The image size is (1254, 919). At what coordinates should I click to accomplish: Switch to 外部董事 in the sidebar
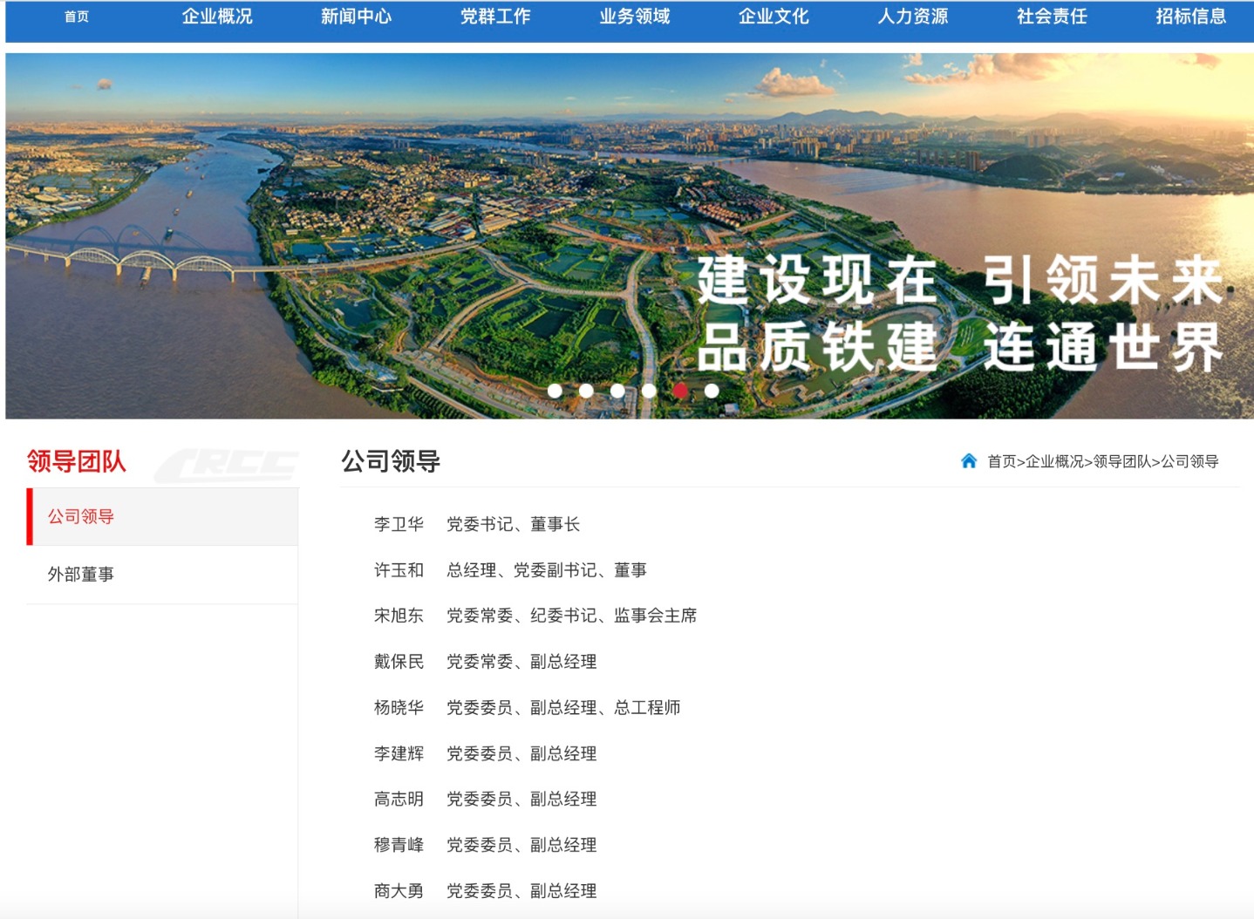162,575
